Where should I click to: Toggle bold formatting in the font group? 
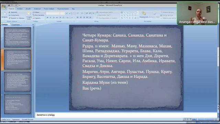(47, 18)
